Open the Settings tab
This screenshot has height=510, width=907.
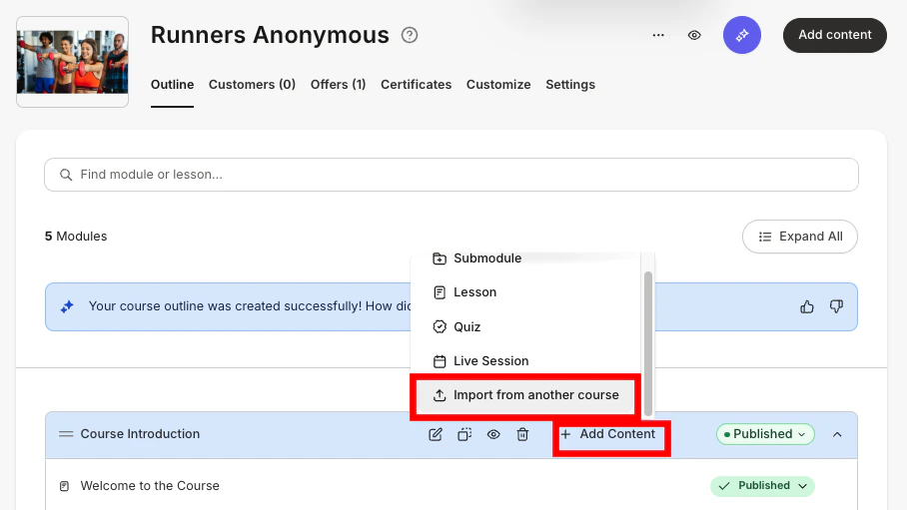570,85
